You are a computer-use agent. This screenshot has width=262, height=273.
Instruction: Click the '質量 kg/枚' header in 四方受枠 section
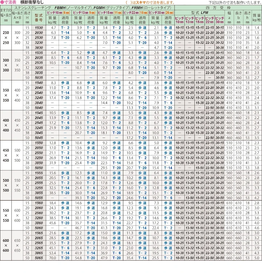[257, 18]
